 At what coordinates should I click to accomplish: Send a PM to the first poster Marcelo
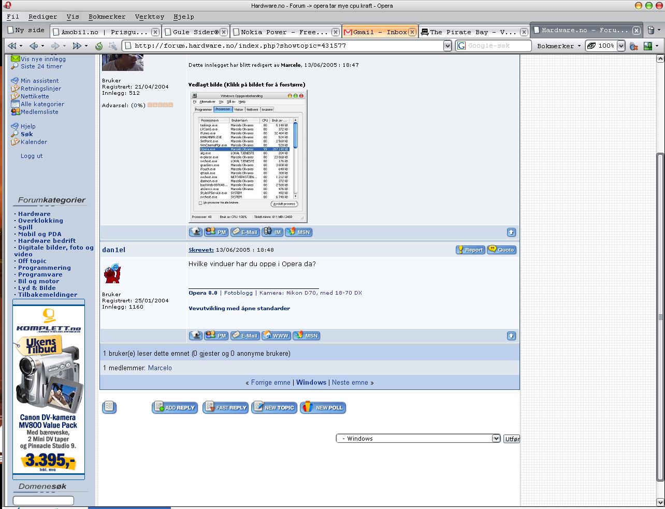pos(216,232)
